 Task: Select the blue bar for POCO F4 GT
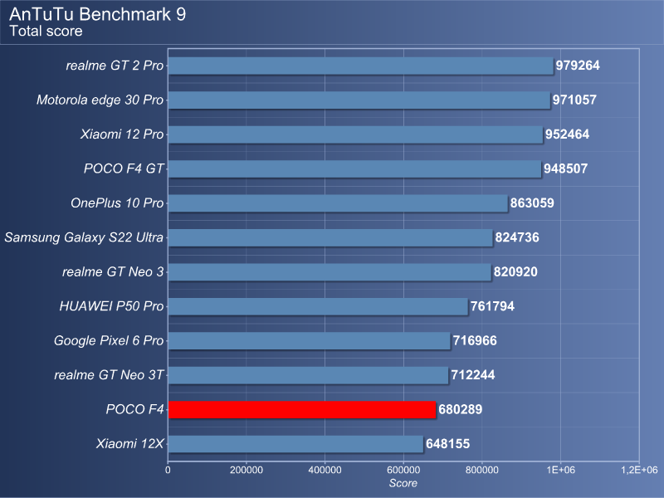tap(355, 168)
